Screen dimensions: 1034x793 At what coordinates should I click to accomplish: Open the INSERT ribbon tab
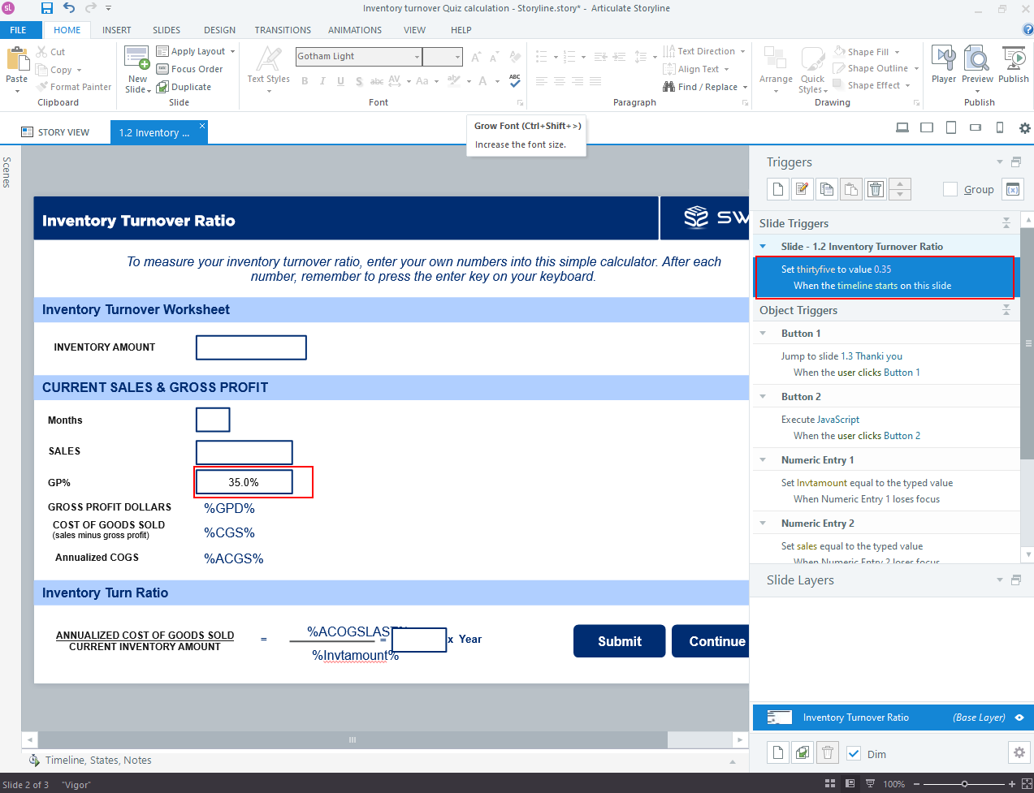(x=116, y=30)
